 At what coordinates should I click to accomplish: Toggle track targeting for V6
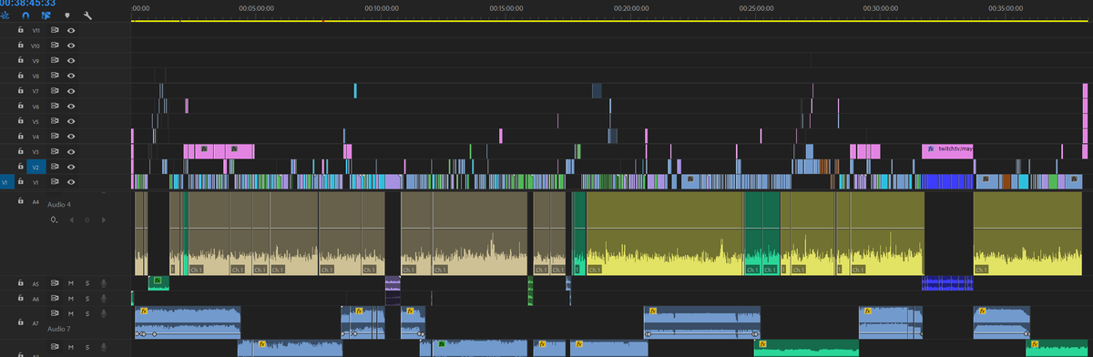click(36, 106)
